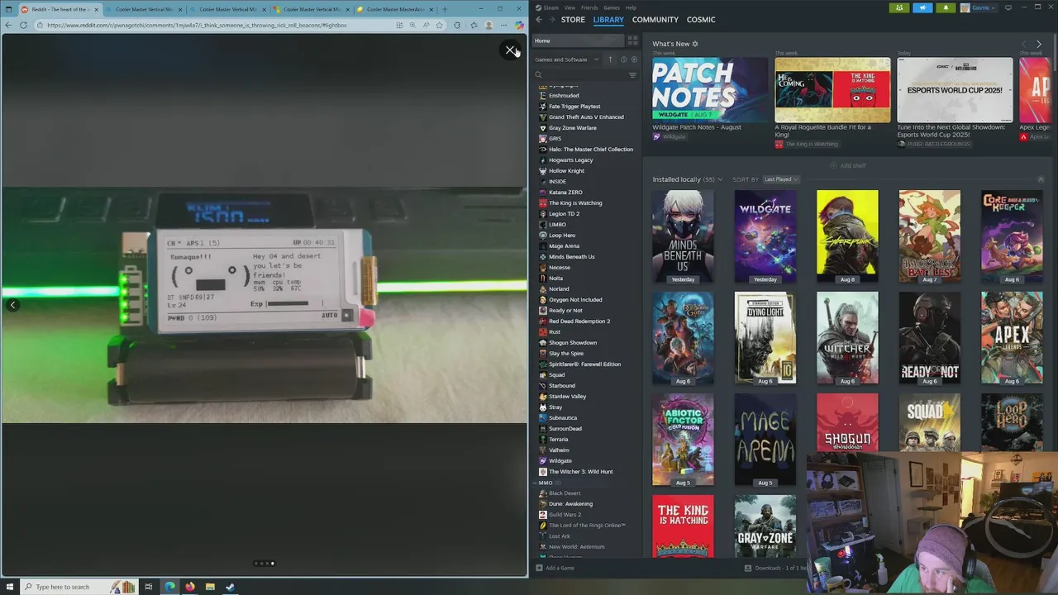Expand Games and Software filter dropdown
This screenshot has width=1058, height=595.
tap(566, 59)
